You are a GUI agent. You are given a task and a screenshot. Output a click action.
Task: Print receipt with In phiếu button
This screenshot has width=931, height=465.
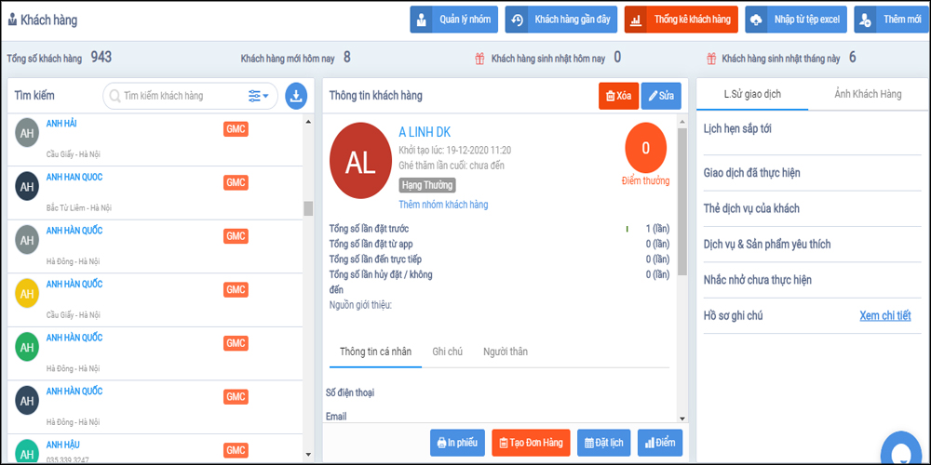(x=457, y=443)
